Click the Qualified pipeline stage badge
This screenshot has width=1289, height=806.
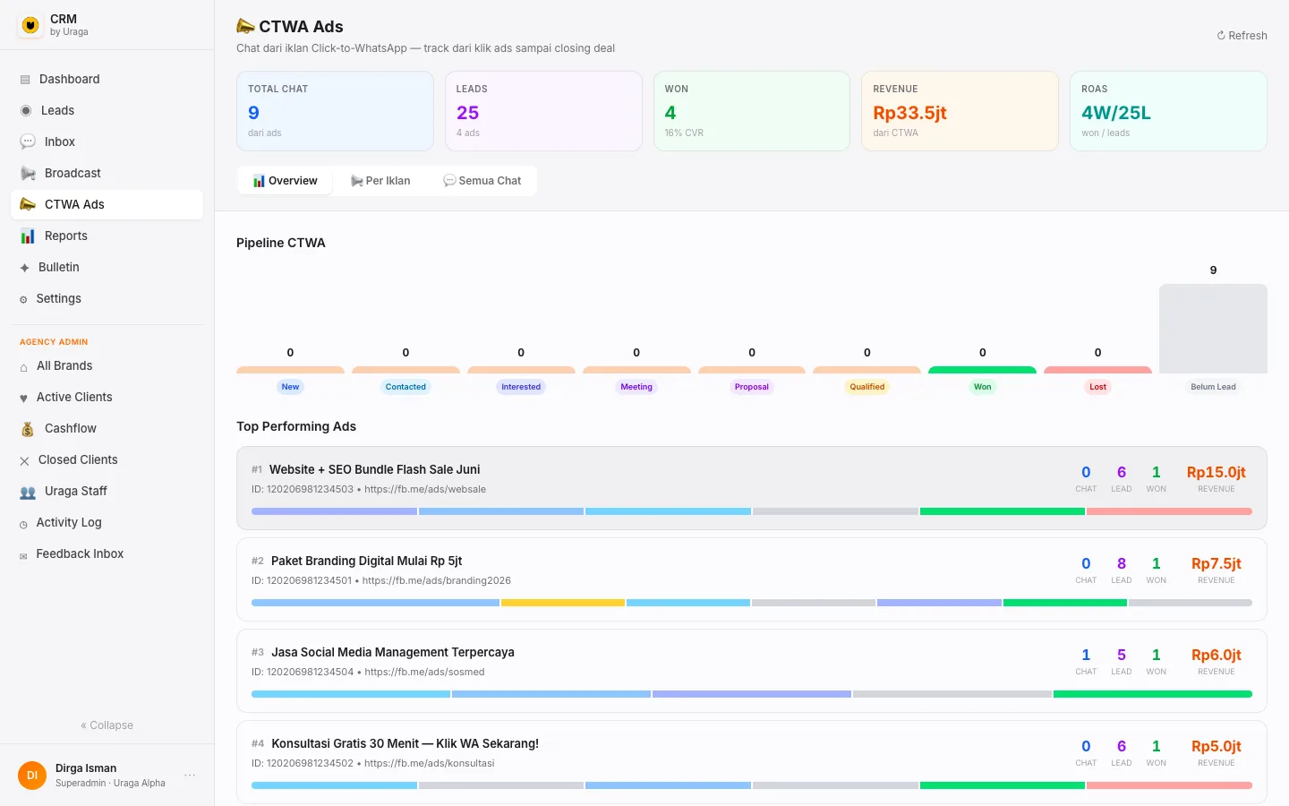pos(867,387)
